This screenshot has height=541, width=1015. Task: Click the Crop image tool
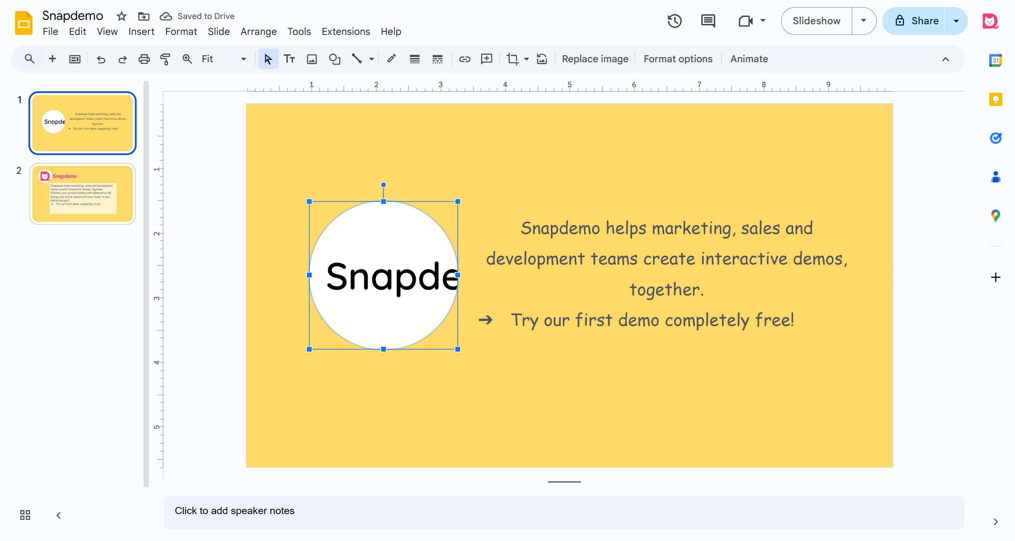tap(512, 59)
